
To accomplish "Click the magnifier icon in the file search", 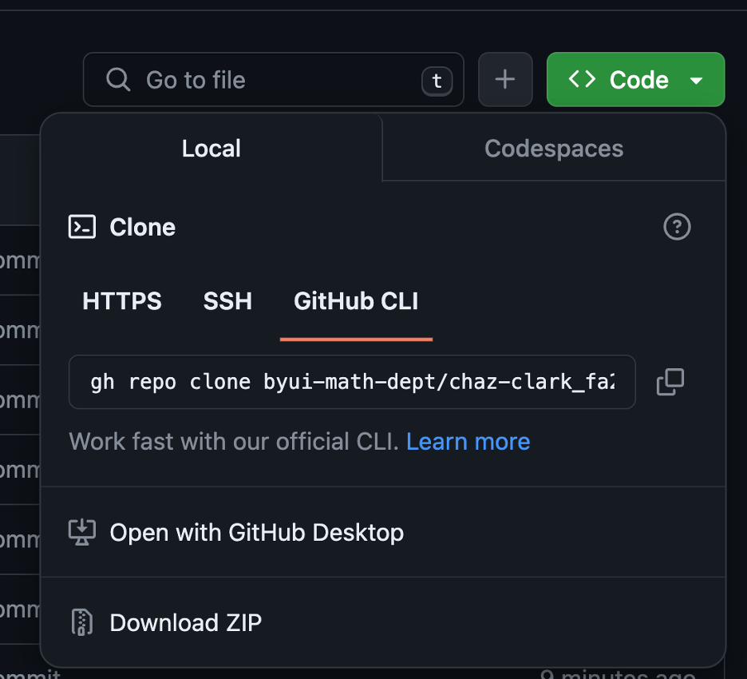I will point(118,80).
